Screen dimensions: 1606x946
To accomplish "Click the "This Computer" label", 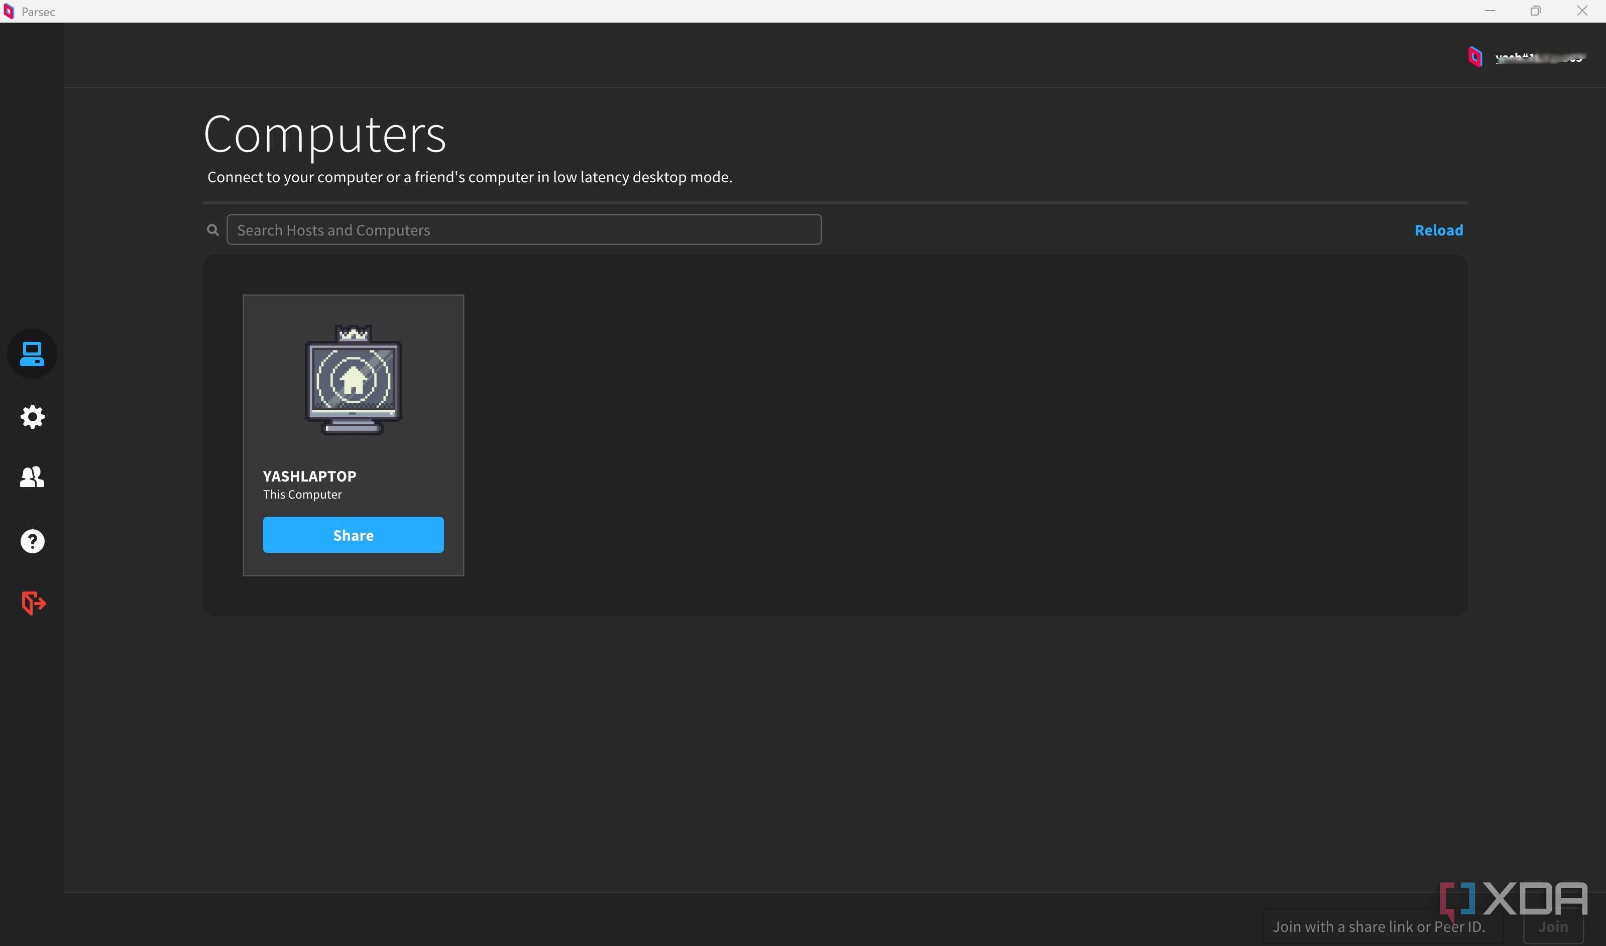I will pos(302,495).
